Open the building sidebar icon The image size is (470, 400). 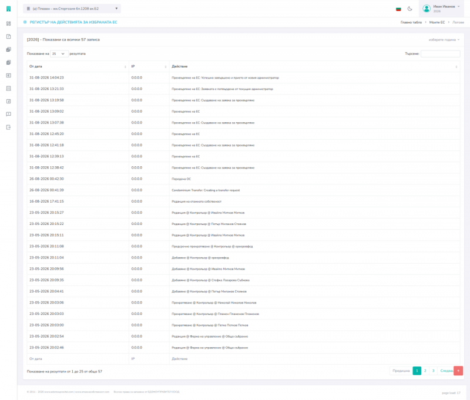pos(8,88)
